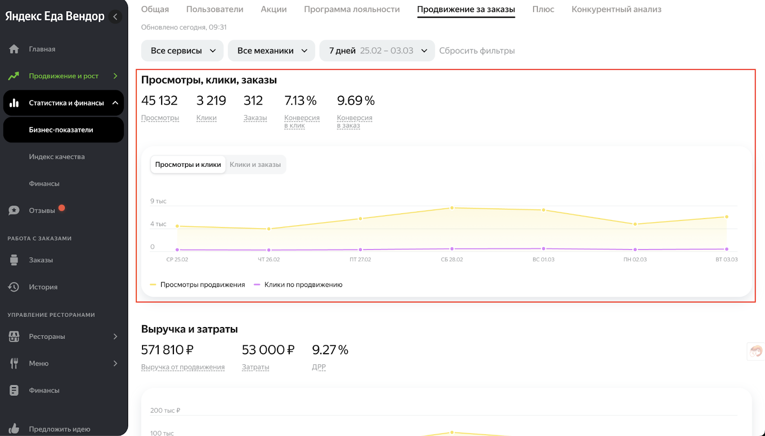Click the bar chart icon for Статистика и финансы

(x=14, y=103)
